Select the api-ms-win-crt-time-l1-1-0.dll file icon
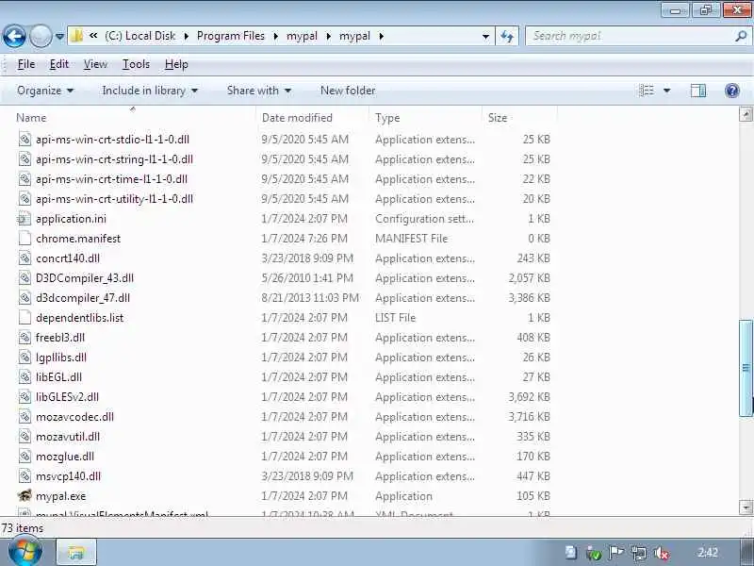Image resolution: width=754 pixels, height=566 pixels. [x=25, y=178]
